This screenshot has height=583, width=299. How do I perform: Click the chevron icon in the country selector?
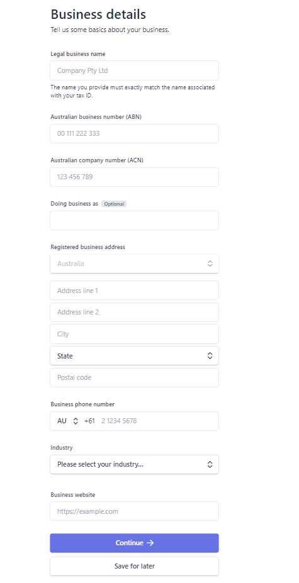pyautogui.click(x=210, y=264)
